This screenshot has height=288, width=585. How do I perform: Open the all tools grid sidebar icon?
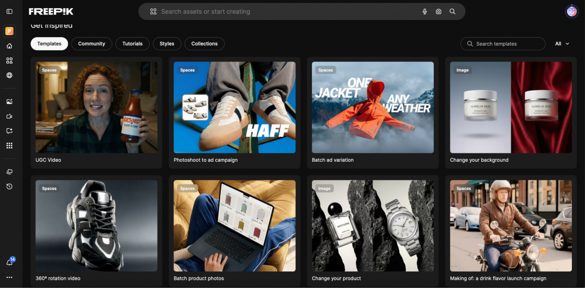9,145
